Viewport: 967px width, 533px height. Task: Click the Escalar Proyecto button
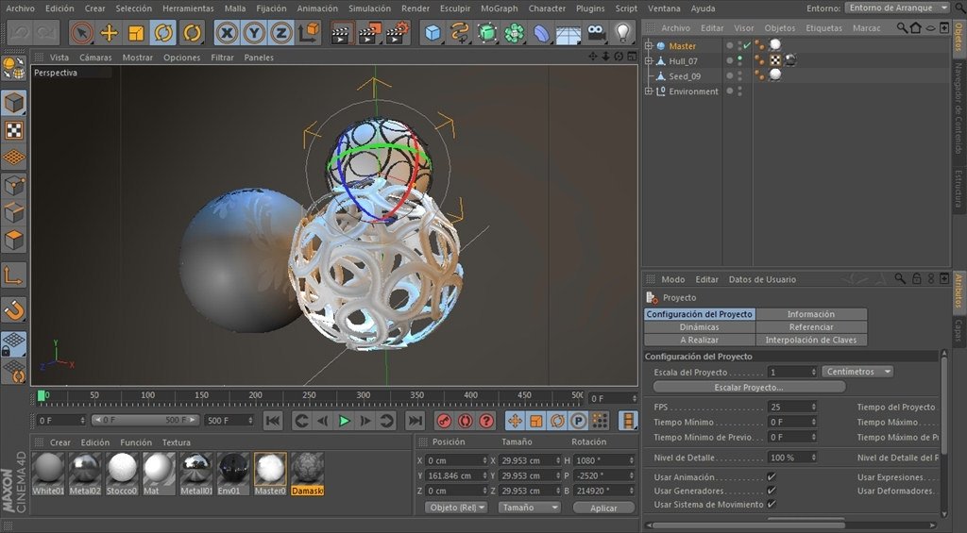[x=749, y=387]
